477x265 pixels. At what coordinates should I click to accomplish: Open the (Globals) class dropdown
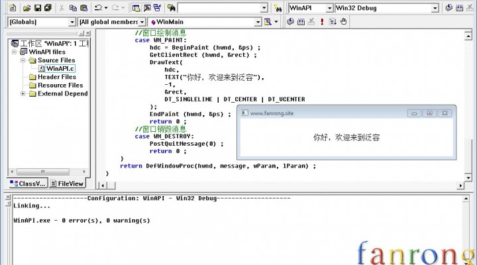pyautogui.click(x=72, y=22)
